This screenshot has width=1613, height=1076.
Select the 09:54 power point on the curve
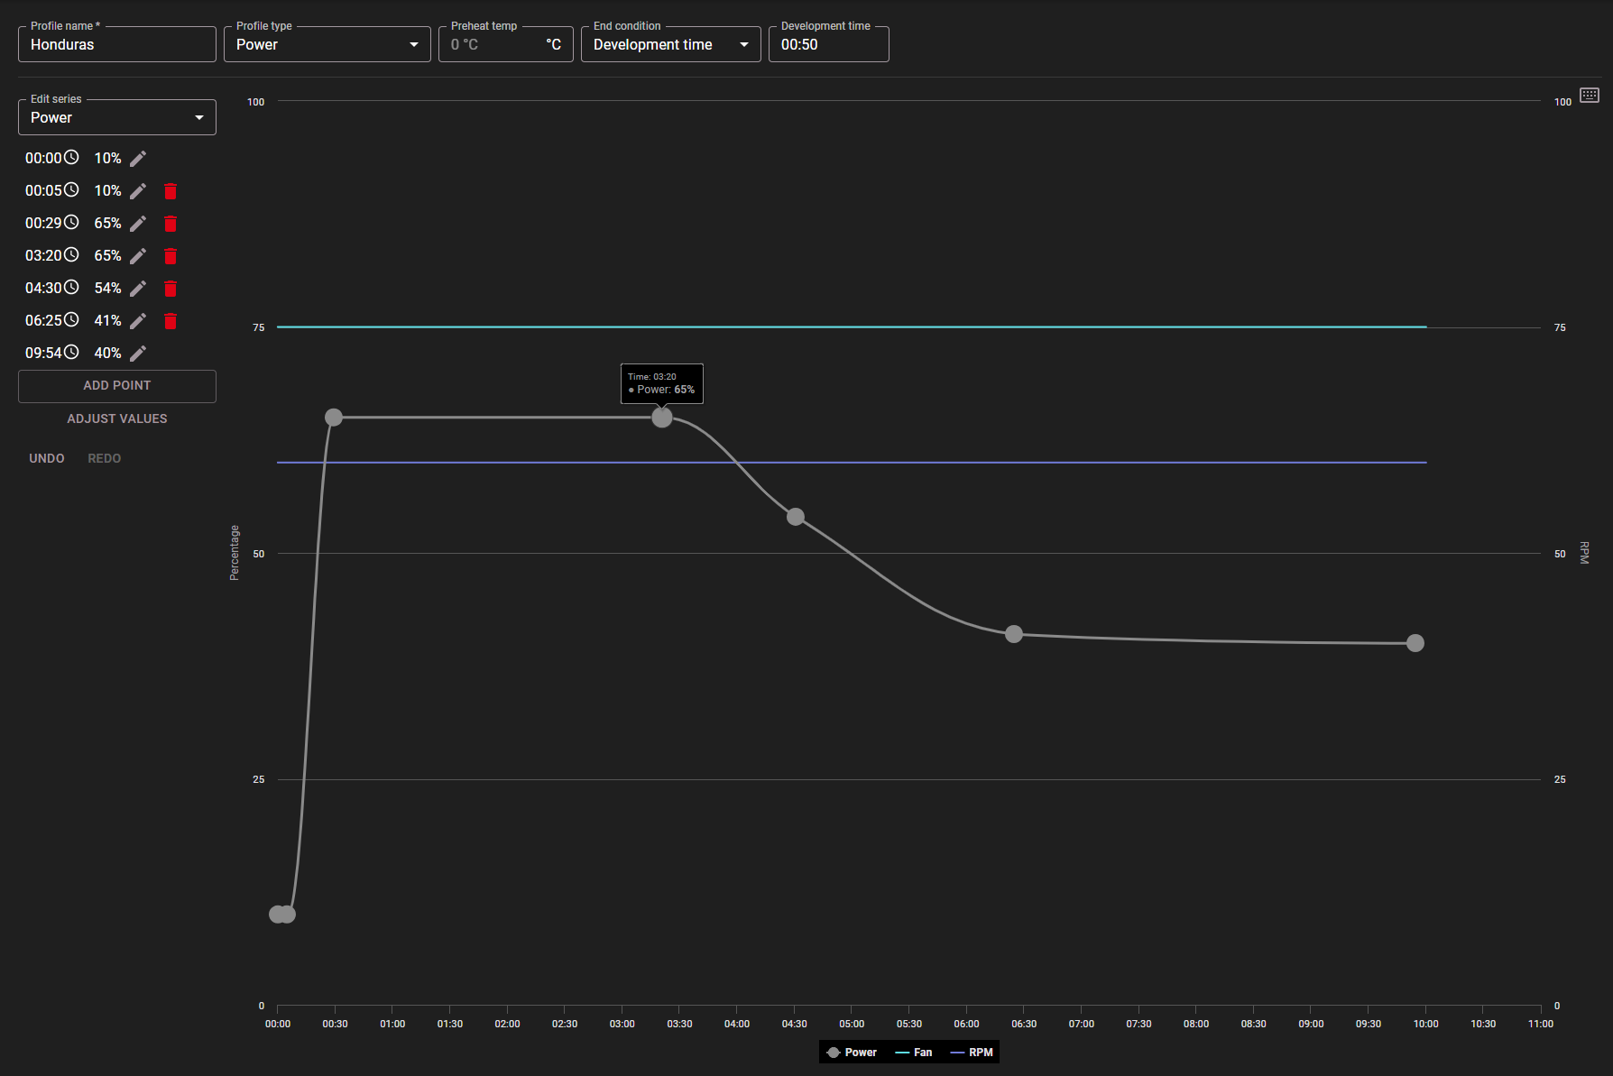1415,643
